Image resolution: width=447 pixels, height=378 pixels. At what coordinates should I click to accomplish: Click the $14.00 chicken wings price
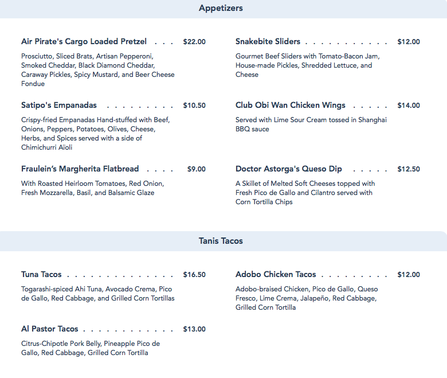pyautogui.click(x=409, y=106)
